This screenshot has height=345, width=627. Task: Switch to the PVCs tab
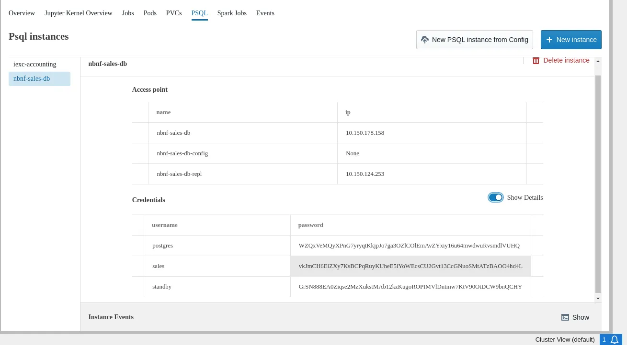[x=174, y=13]
